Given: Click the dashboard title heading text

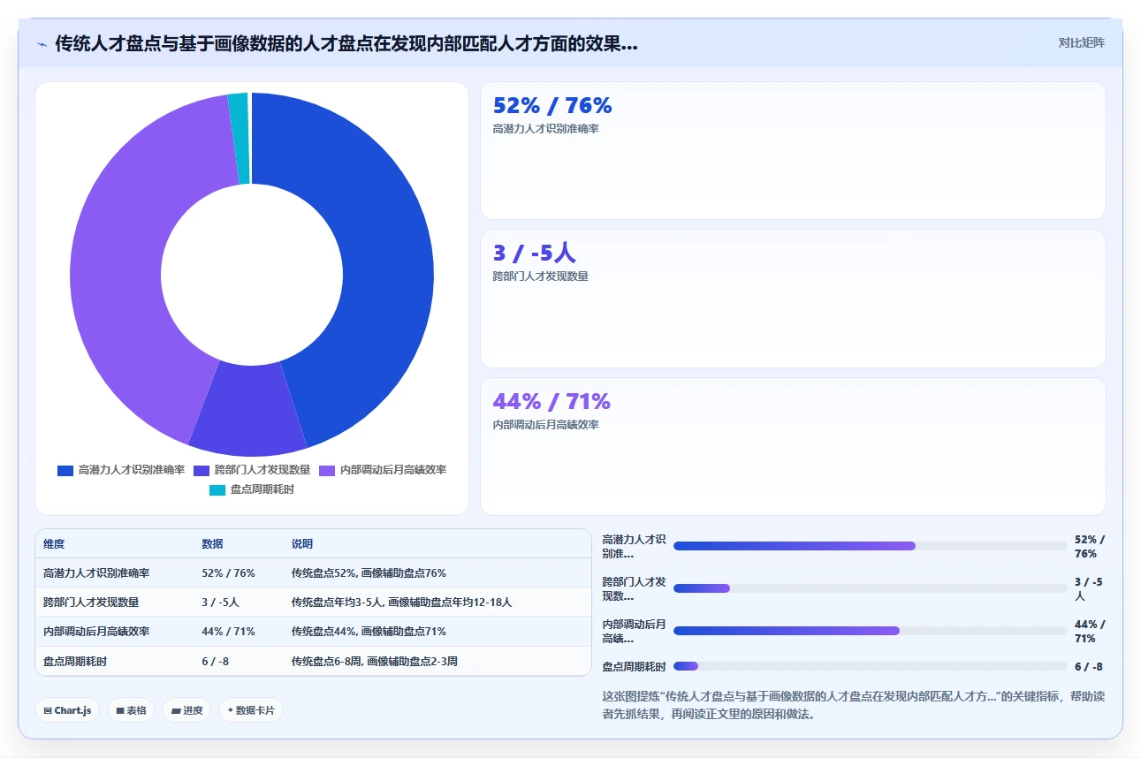Looking at the screenshot, I should pos(346,43).
